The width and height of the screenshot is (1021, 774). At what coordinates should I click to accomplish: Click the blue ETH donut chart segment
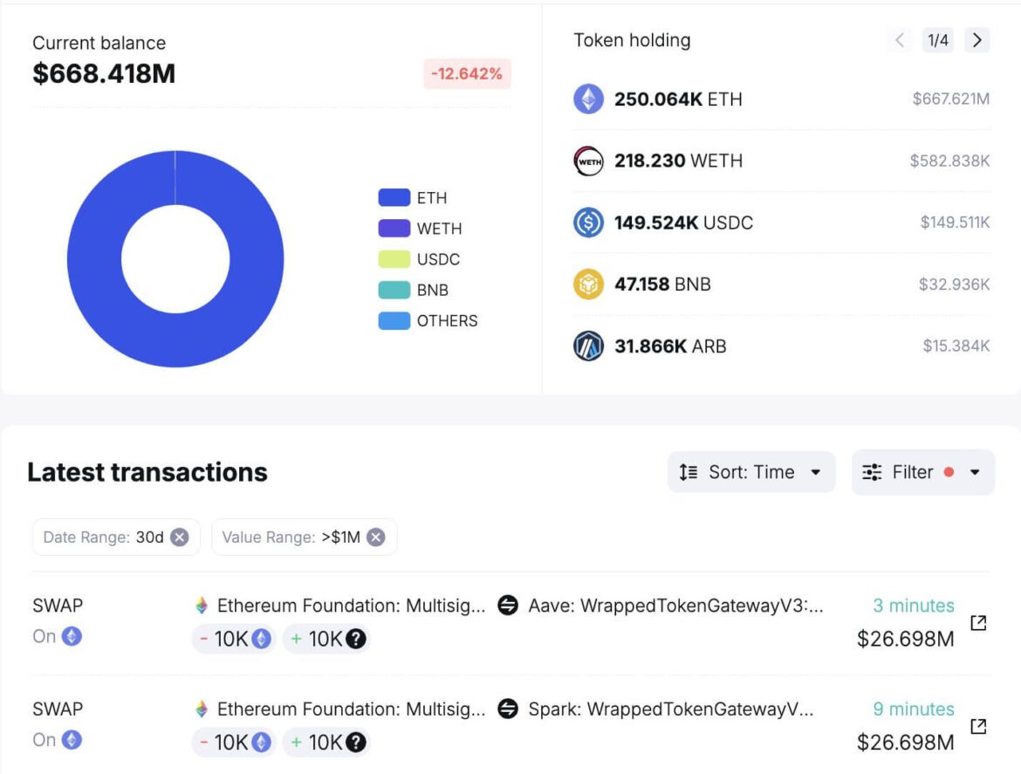pyautogui.click(x=93, y=259)
